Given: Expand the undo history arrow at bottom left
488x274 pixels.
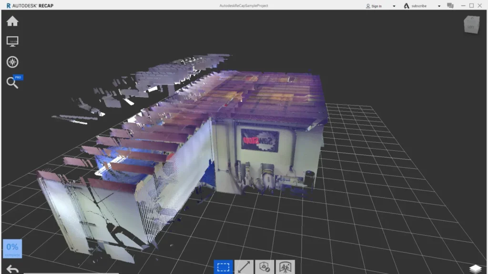Looking at the screenshot, I should (12, 268).
